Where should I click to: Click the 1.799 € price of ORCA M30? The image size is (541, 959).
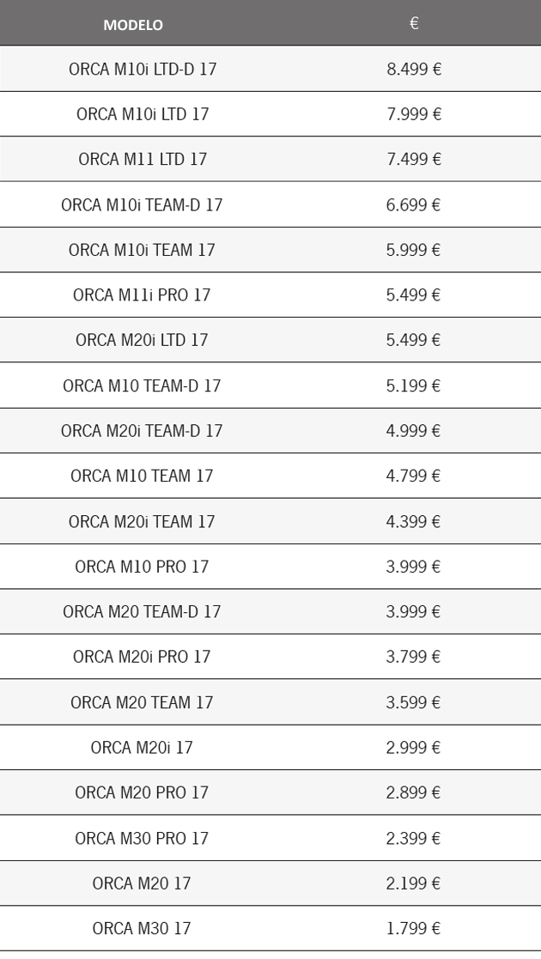click(414, 928)
